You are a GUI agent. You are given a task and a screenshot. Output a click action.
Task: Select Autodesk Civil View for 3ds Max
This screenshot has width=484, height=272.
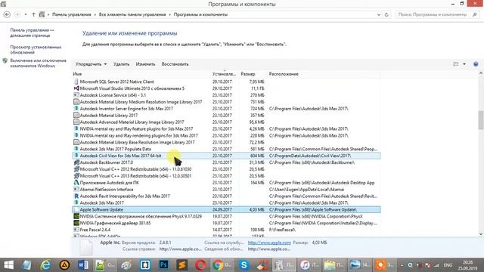tap(226, 156)
